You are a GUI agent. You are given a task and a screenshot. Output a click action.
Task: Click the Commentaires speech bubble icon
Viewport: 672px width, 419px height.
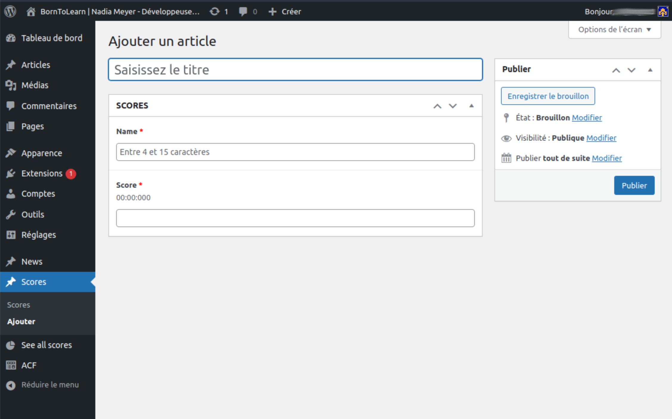pos(11,106)
